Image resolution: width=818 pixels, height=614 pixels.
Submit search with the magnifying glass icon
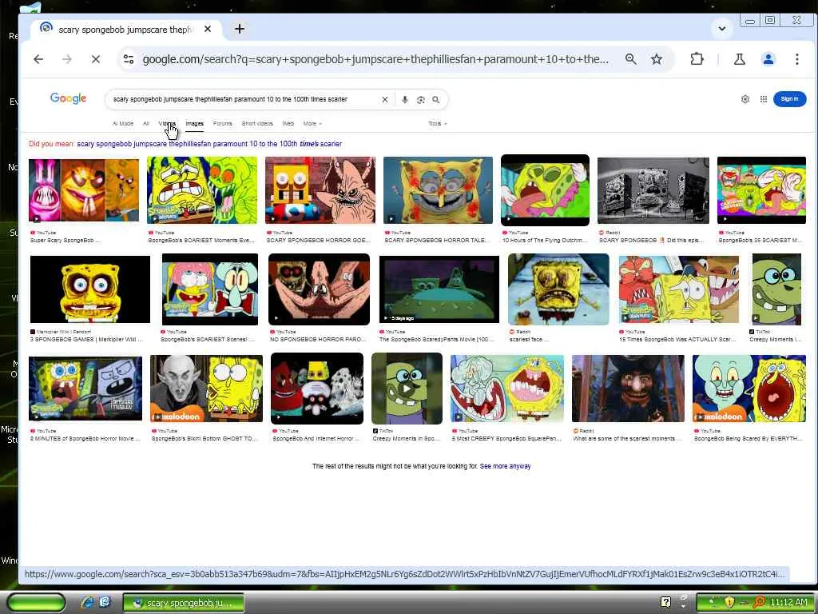(x=435, y=99)
